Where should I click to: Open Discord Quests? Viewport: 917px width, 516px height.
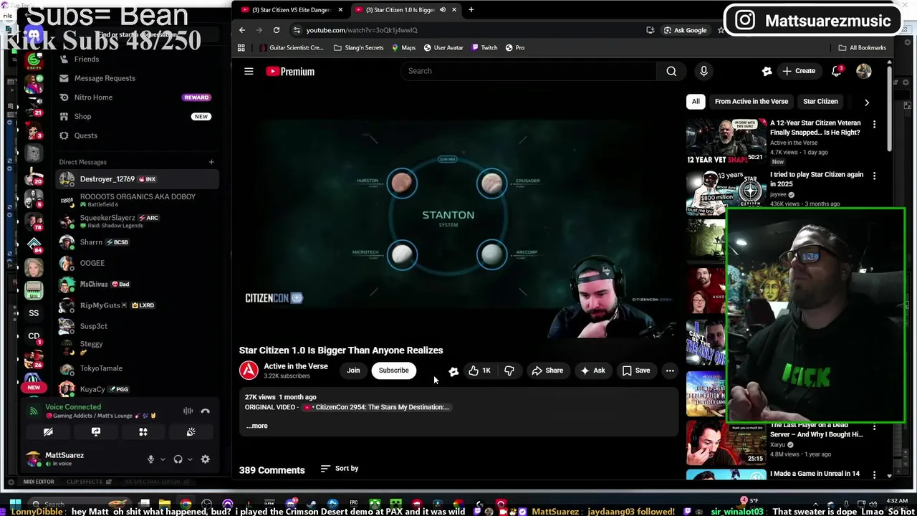[x=136, y=135]
